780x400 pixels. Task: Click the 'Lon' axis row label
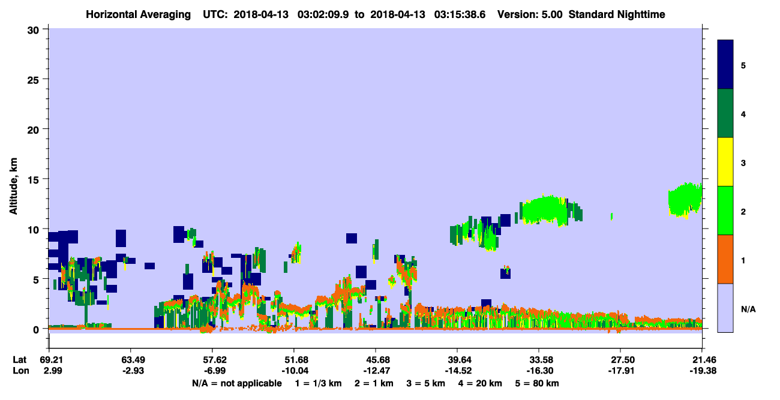pyautogui.click(x=20, y=371)
